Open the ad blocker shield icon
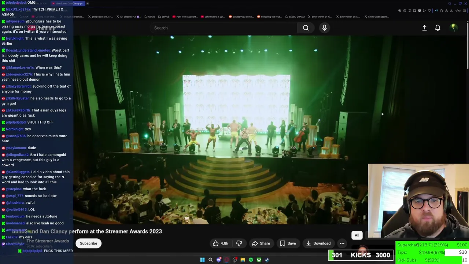 point(420,11)
